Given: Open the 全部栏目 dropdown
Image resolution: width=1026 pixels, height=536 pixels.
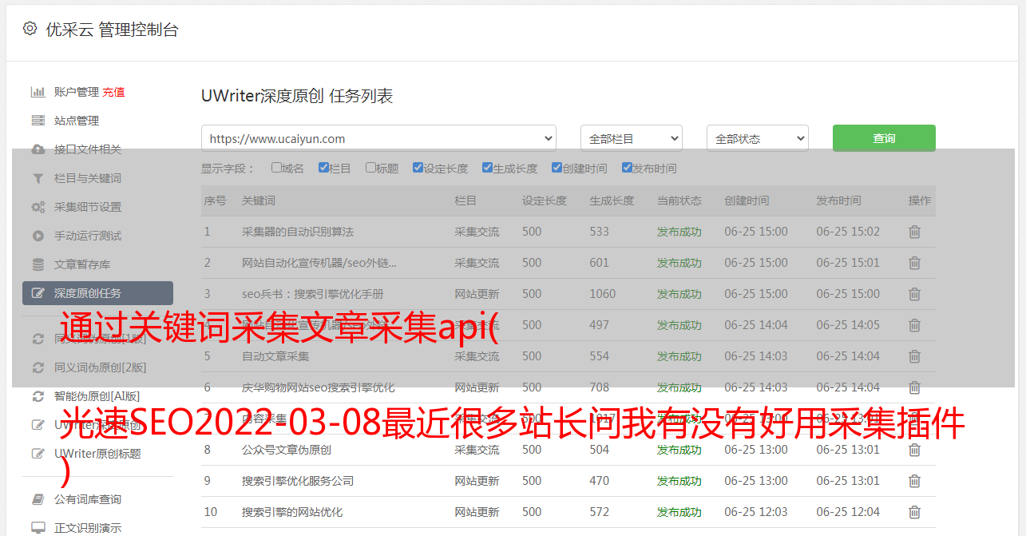Looking at the screenshot, I should (631, 138).
